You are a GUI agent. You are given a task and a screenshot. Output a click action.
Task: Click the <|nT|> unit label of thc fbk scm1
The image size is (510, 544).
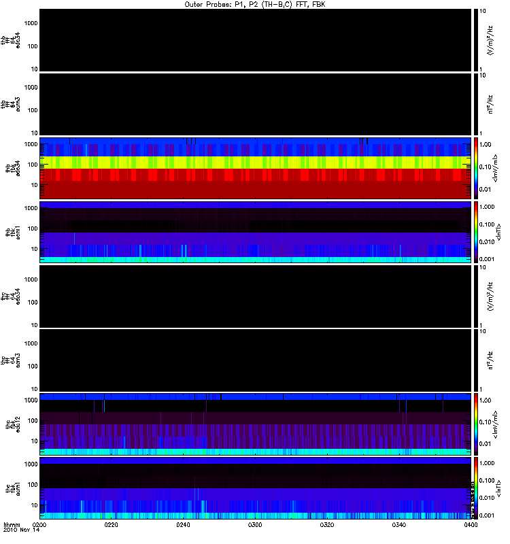click(499, 488)
